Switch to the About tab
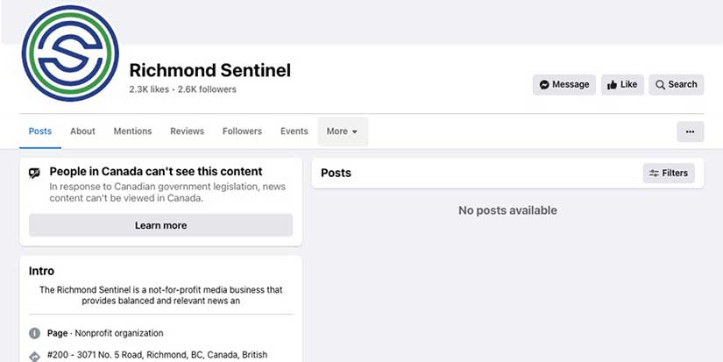The image size is (723, 362). 82,131
